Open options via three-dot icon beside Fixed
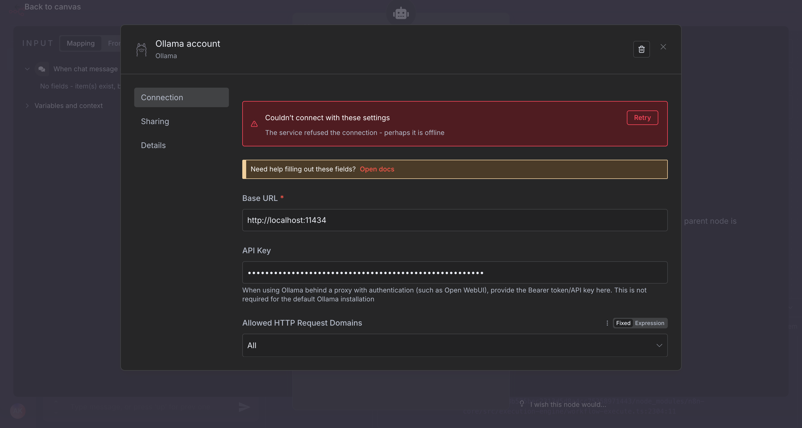Screen dimensions: 802x428 607,323
